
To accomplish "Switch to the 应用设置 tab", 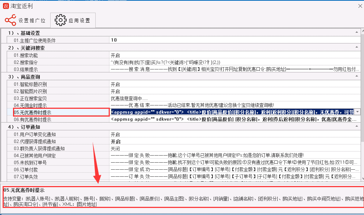I will pyautogui.click(x=73, y=20).
